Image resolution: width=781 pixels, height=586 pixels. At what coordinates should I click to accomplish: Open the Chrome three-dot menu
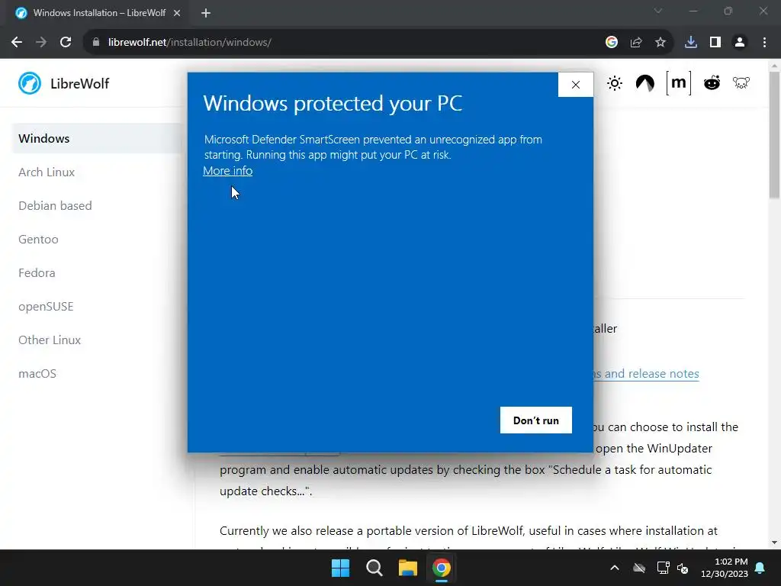tap(764, 43)
